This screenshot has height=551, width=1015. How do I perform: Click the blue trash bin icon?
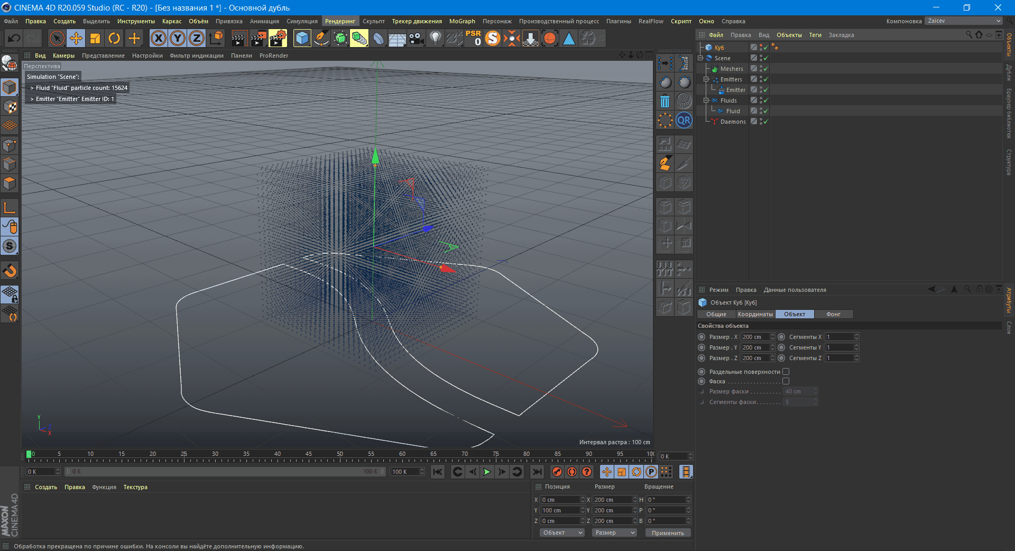click(x=665, y=101)
